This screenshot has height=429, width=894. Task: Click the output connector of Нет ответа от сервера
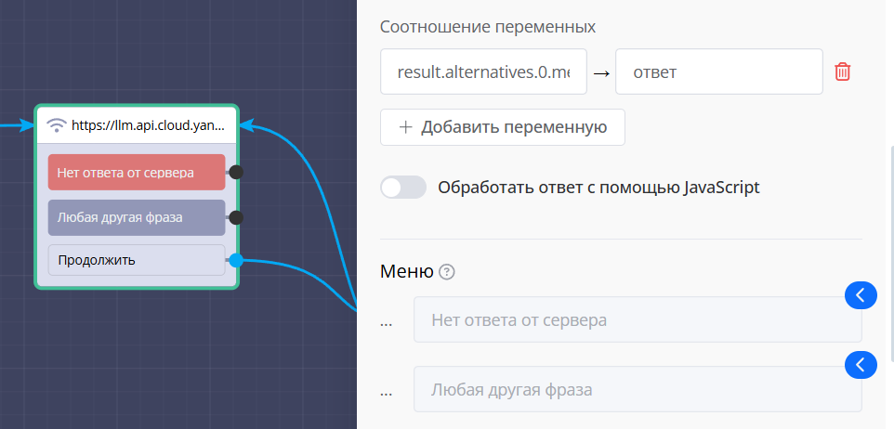(x=236, y=172)
